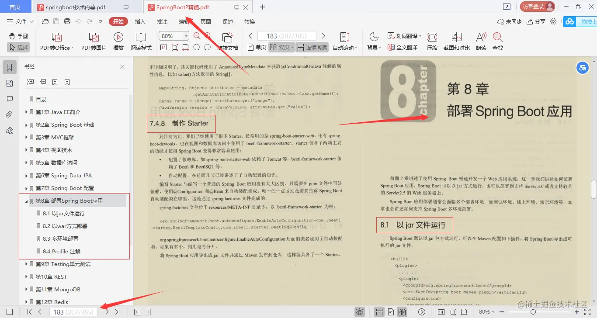This screenshot has height=318, width=597.
Task: Switch to the 批注 ribbon tab
Action: click(161, 21)
